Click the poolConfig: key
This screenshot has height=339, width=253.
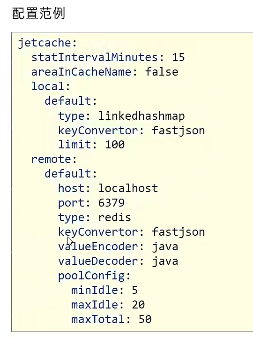(95, 276)
